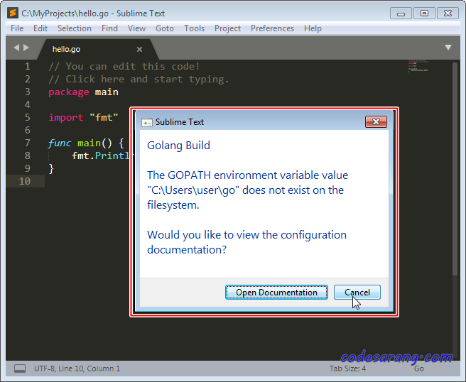
Task: Open the Project menu
Action: click(227, 28)
